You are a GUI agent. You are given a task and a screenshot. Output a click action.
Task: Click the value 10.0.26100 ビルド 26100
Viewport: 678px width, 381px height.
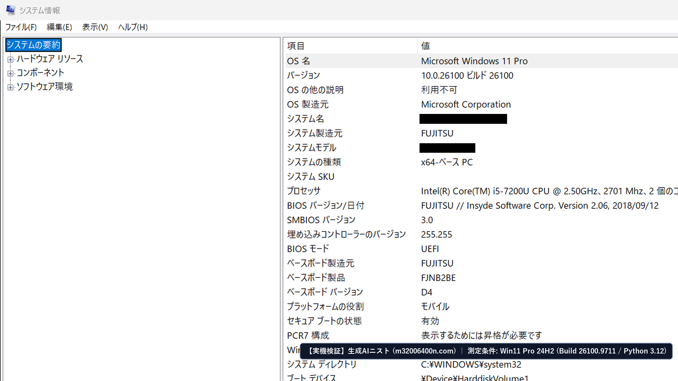click(x=467, y=75)
